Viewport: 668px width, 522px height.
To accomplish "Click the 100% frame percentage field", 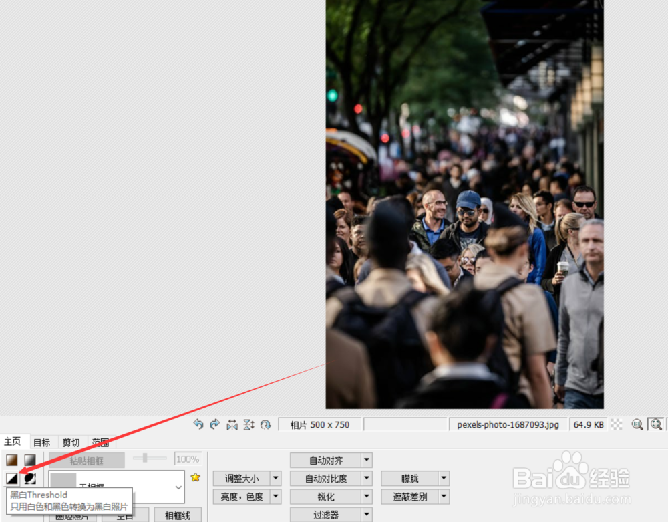I will (188, 459).
